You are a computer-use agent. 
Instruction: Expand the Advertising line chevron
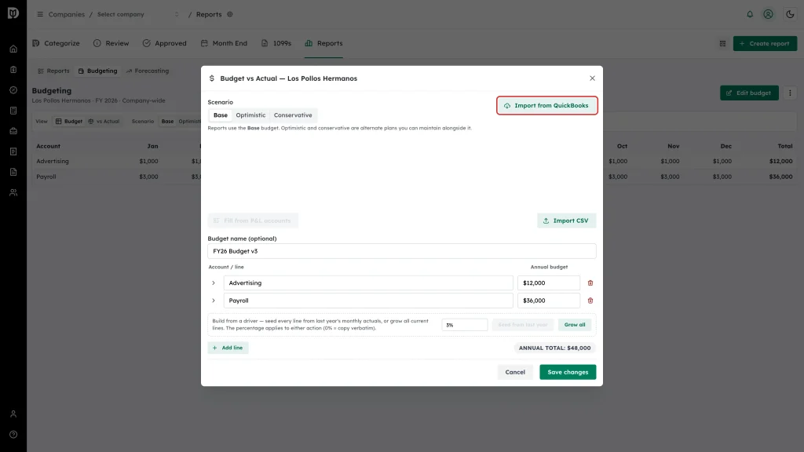point(214,282)
